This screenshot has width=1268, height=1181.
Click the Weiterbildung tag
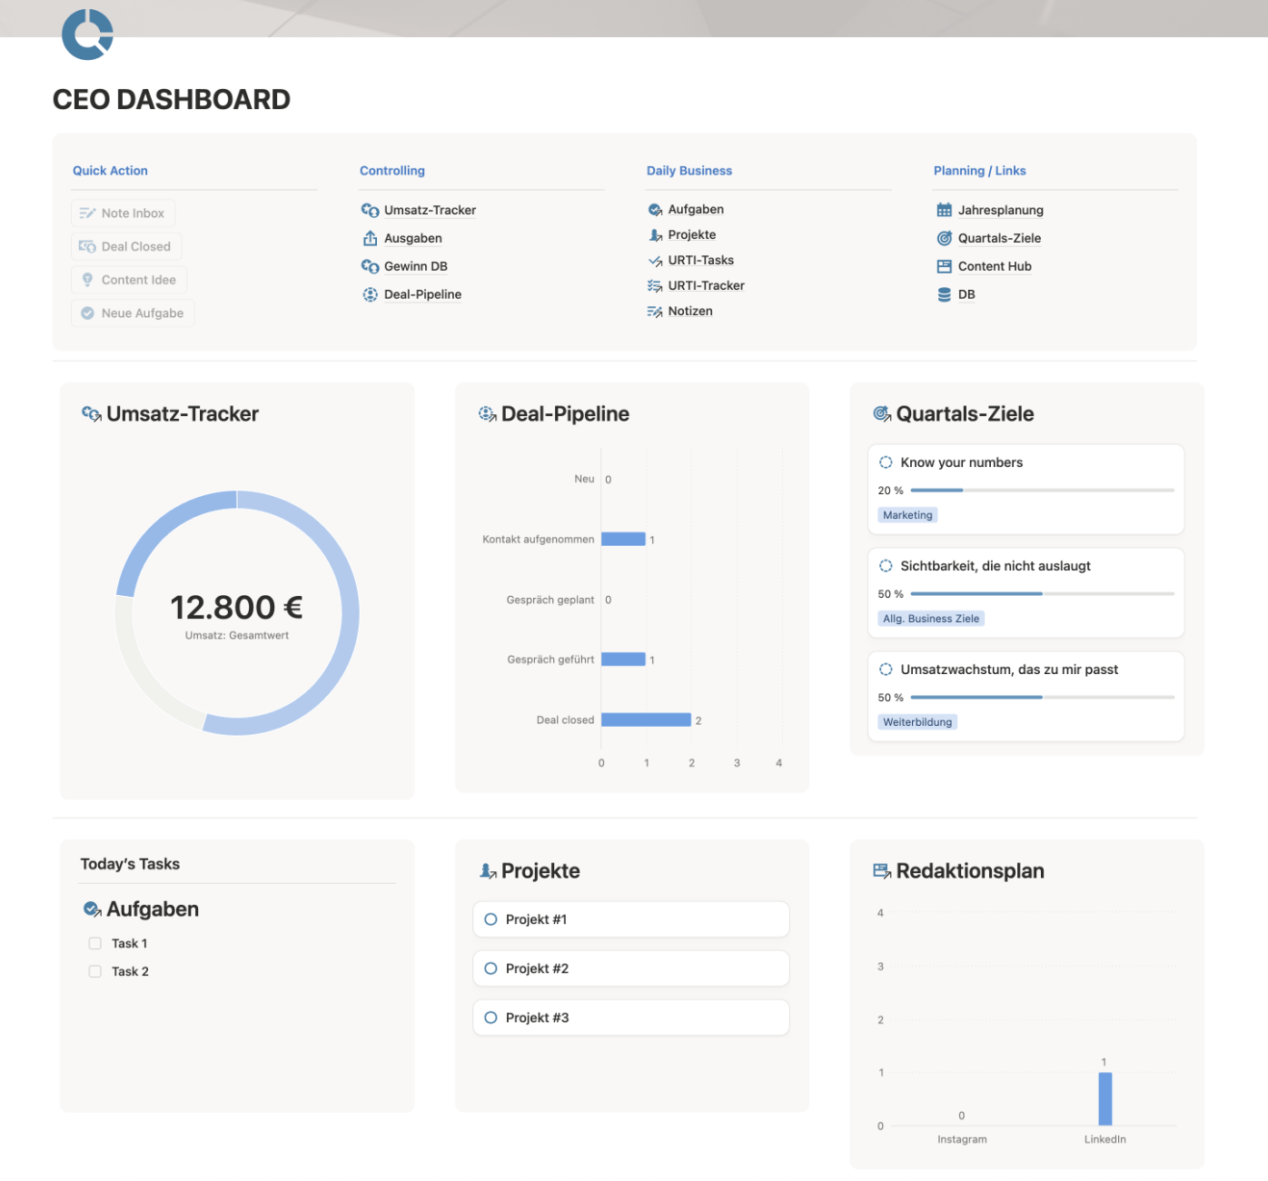tap(917, 722)
